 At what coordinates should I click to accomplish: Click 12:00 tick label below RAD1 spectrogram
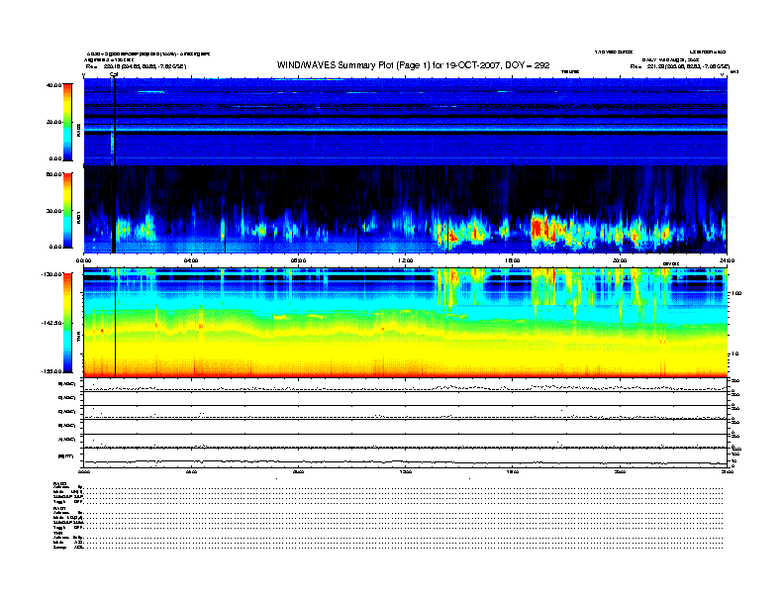tap(405, 260)
